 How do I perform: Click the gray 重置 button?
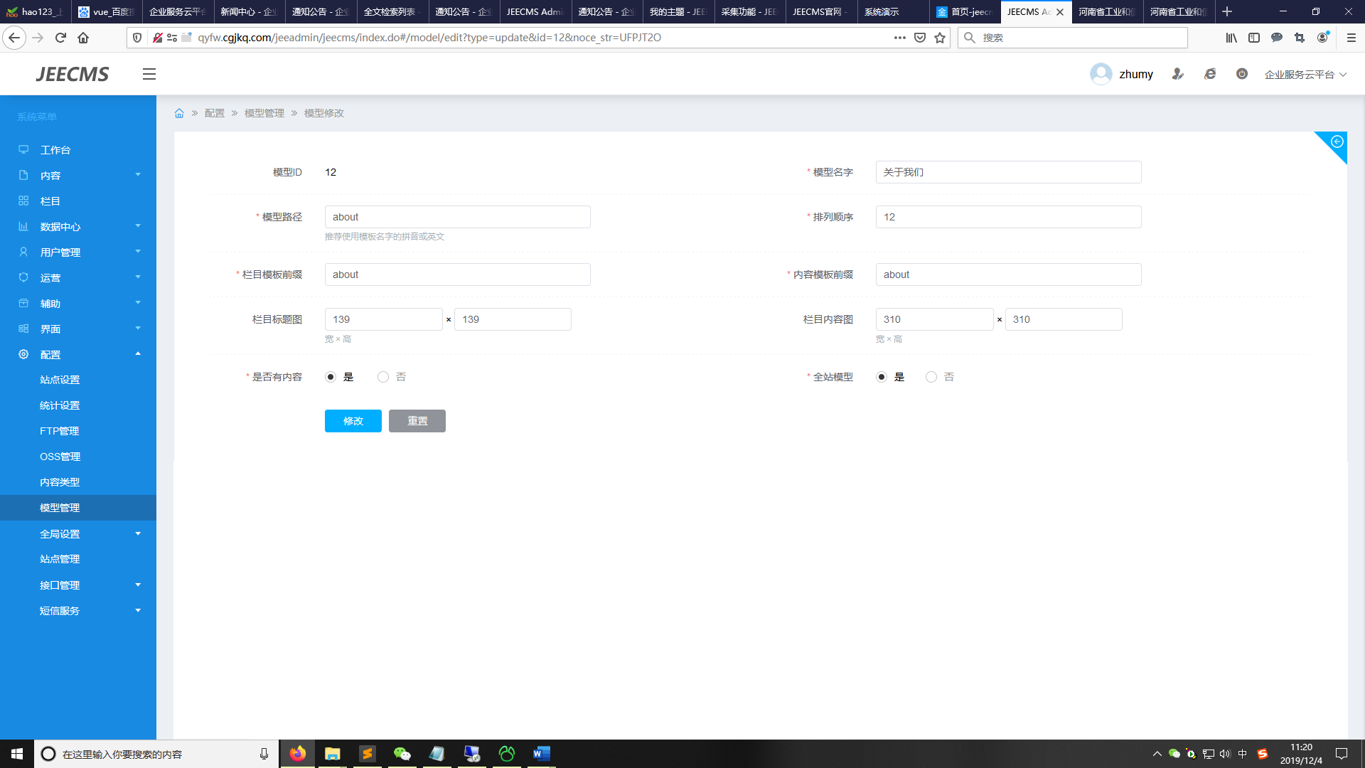pyautogui.click(x=417, y=421)
